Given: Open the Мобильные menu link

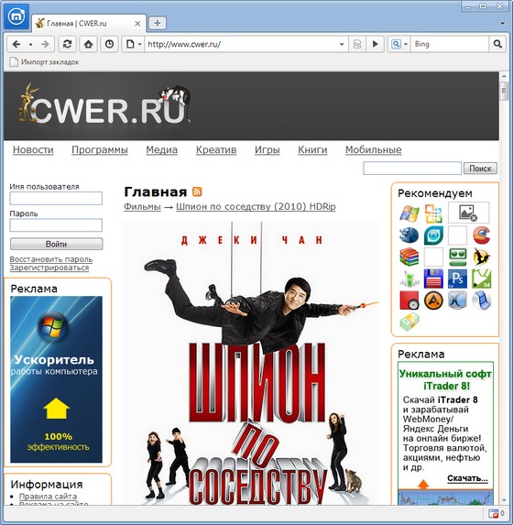Looking at the screenshot, I should pos(374,150).
